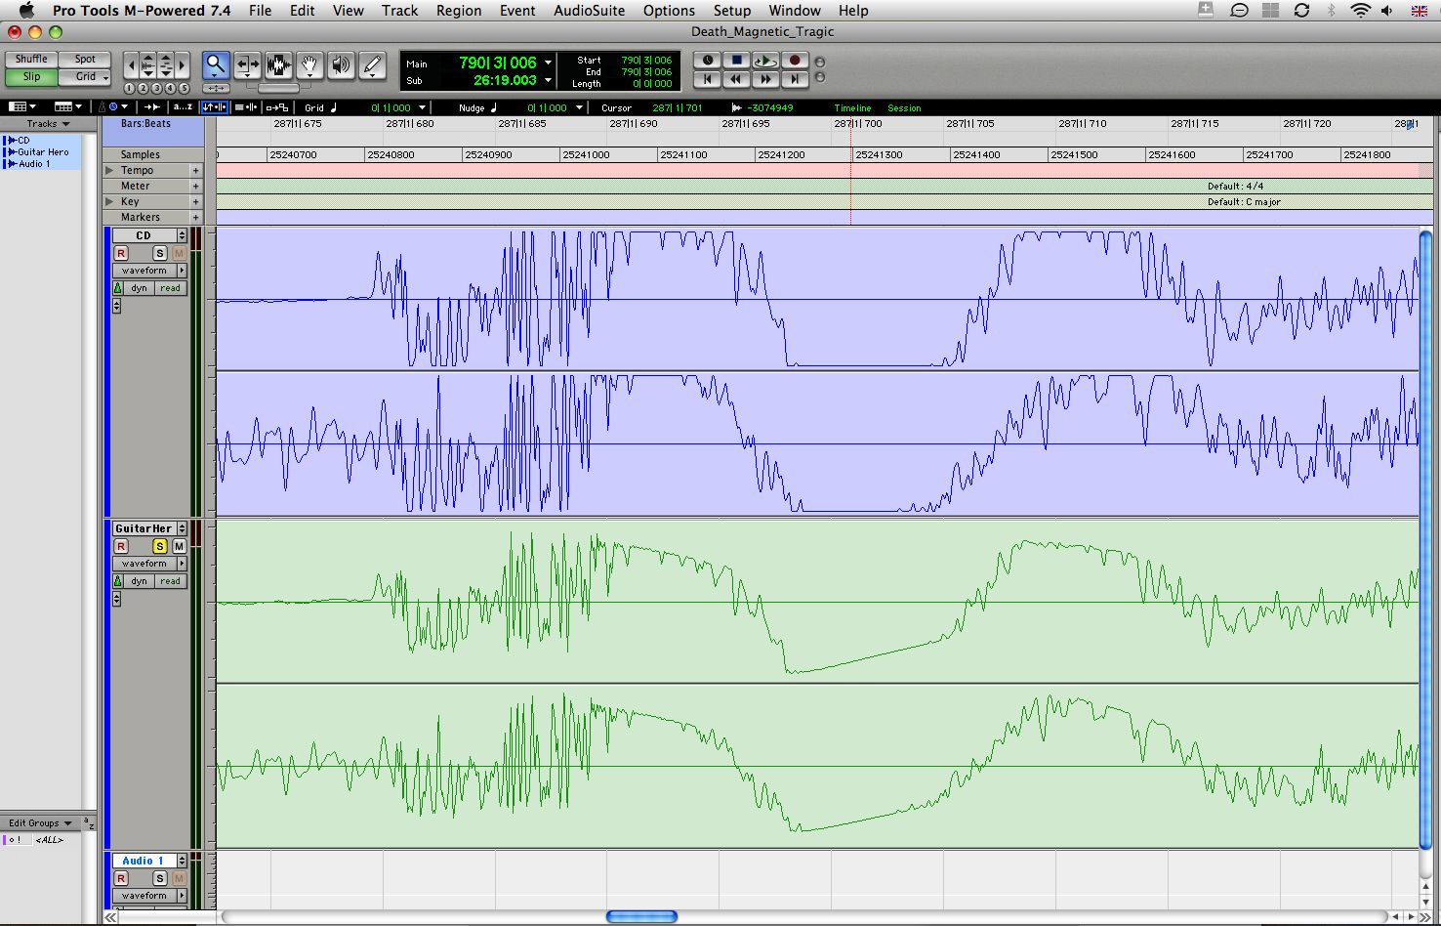Screen dimensions: 1441x926
Task: Mute the GuitarHer track
Action: (179, 546)
